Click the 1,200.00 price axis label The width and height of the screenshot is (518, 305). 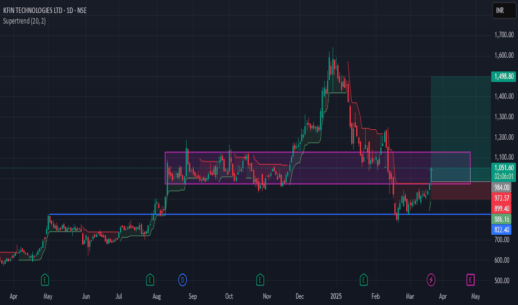[504, 137]
